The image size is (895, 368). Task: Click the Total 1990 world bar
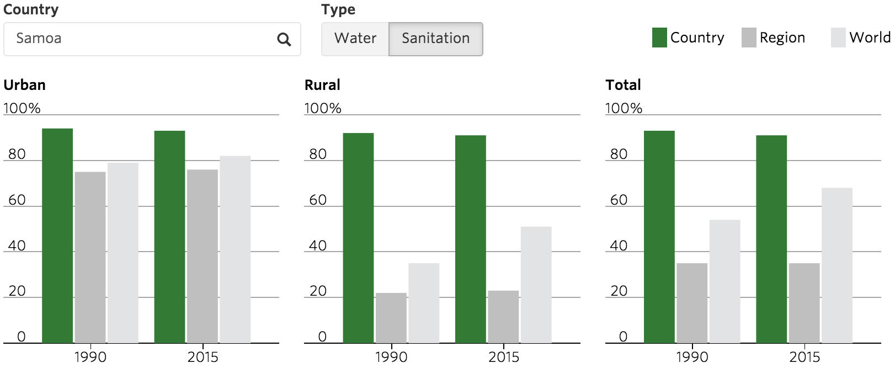(x=724, y=281)
